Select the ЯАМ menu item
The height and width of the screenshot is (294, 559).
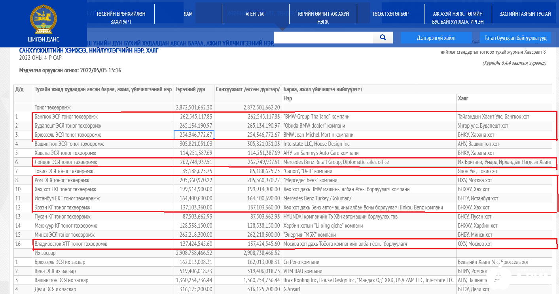(188, 14)
